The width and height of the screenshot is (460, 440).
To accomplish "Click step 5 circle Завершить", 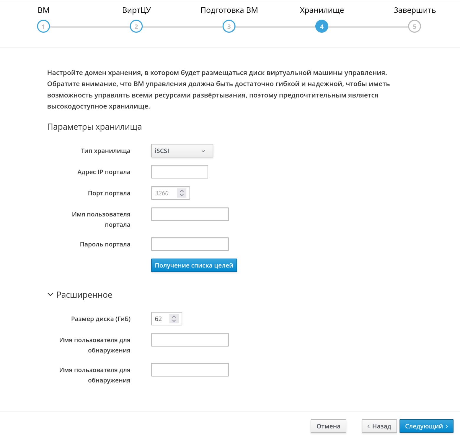I will (414, 27).
